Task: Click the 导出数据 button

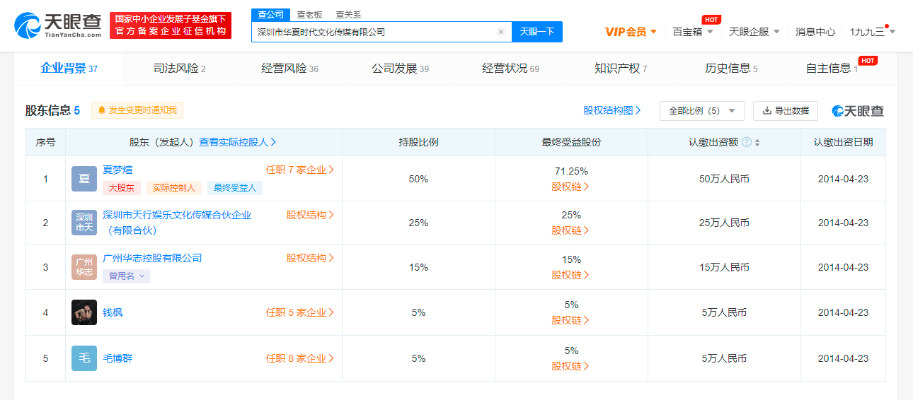Action: point(785,111)
